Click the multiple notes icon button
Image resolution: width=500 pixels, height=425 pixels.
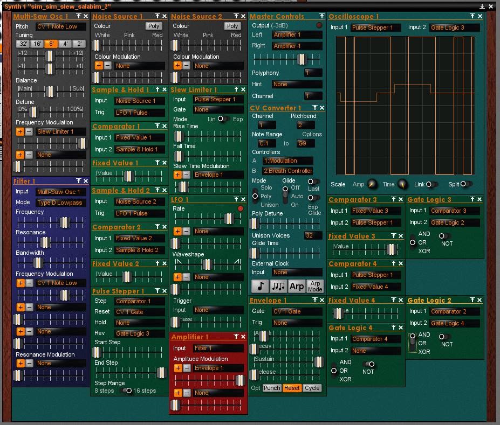(278, 287)
